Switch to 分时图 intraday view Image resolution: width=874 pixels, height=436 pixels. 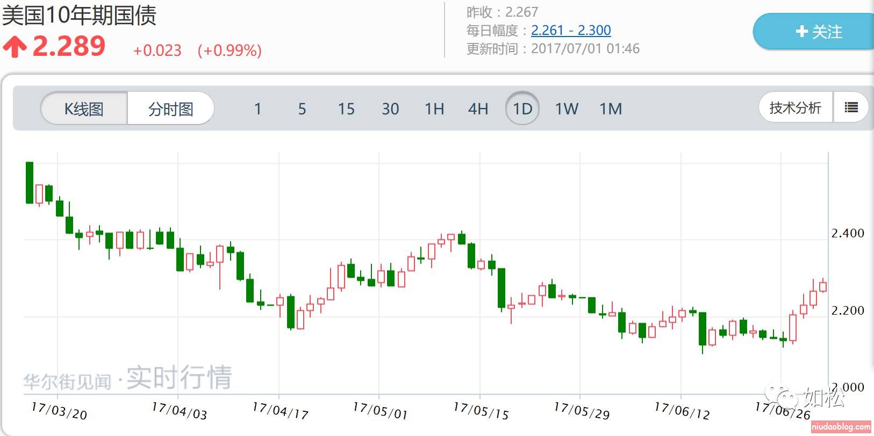pos(170,109)
